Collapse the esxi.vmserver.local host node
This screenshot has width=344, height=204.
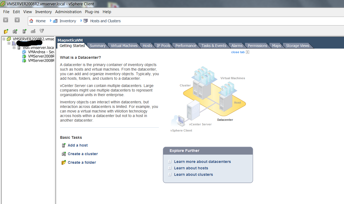pyautogui.click(x=14, y=48)
